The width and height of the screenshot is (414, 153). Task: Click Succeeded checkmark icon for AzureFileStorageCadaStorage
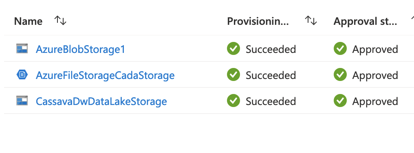pos(233,74)
